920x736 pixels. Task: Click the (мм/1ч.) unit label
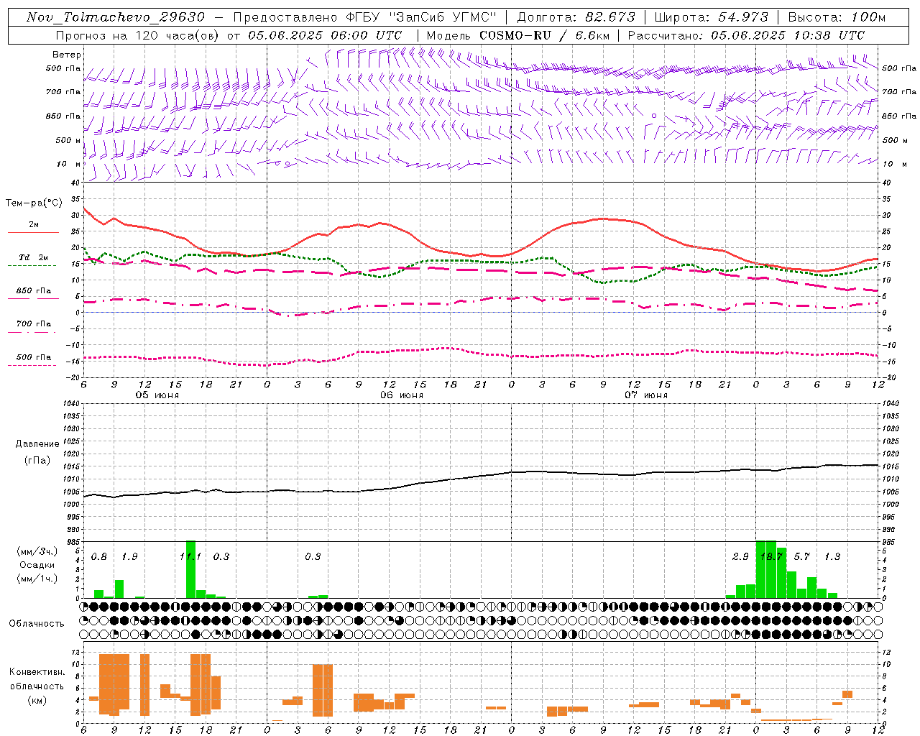pyautogui.click(x=37, y=579)
